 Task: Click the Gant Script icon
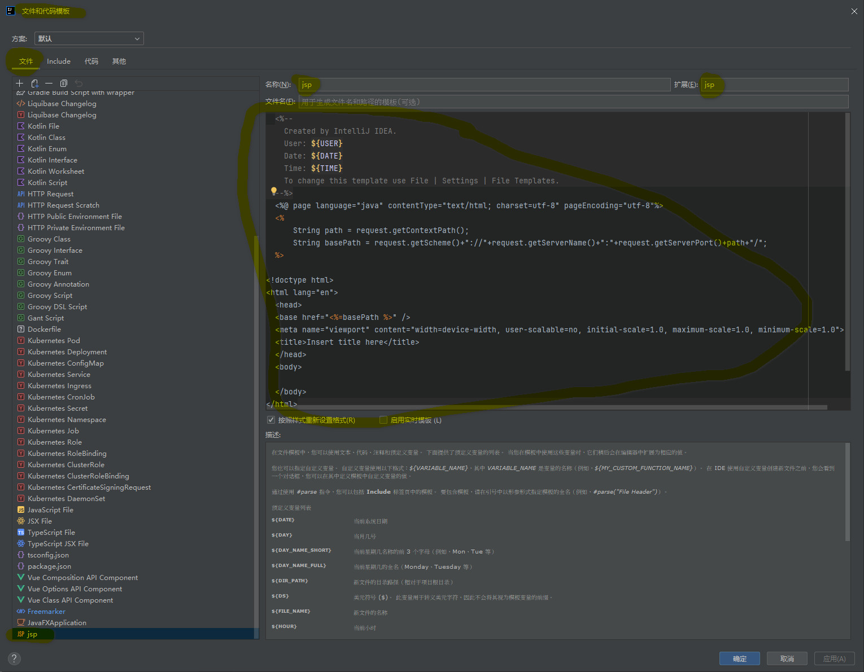click(x=21, y=318)
